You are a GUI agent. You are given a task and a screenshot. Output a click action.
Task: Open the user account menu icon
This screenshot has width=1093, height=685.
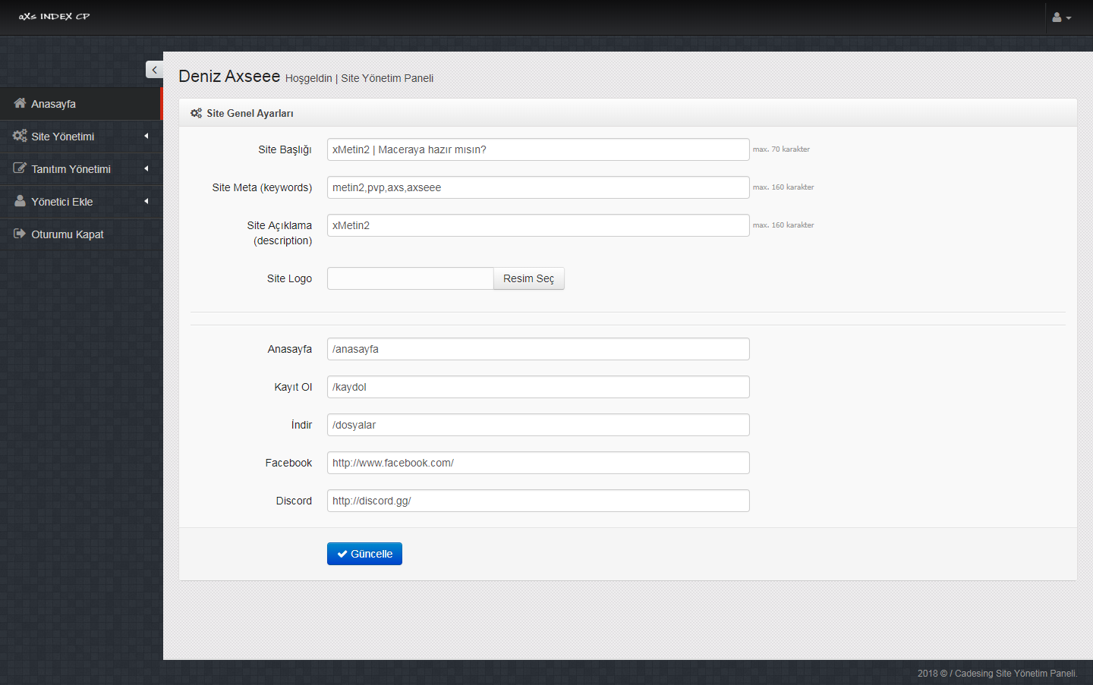[1061, 17]
